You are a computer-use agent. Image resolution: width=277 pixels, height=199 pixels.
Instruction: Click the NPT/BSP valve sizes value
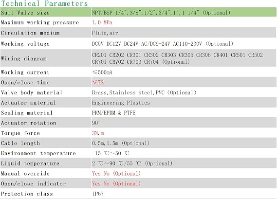[161, 13]
